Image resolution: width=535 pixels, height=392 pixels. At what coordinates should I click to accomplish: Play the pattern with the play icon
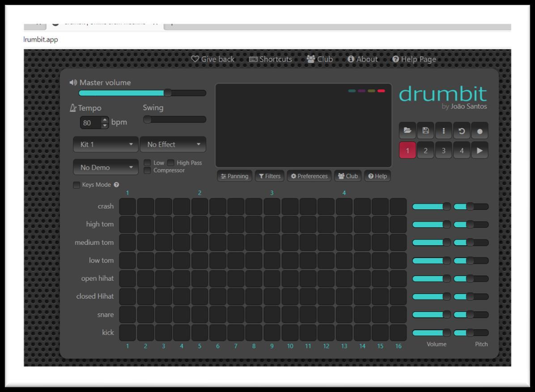480,150
